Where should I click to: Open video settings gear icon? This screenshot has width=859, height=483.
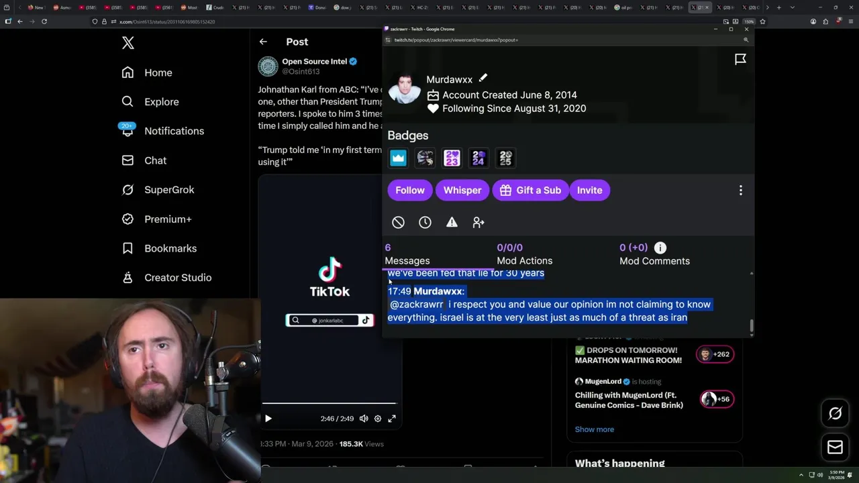(378, 419)
